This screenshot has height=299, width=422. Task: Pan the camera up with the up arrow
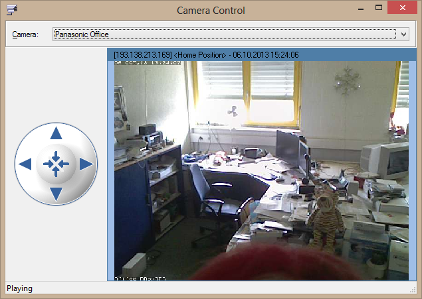click(56, 133)
